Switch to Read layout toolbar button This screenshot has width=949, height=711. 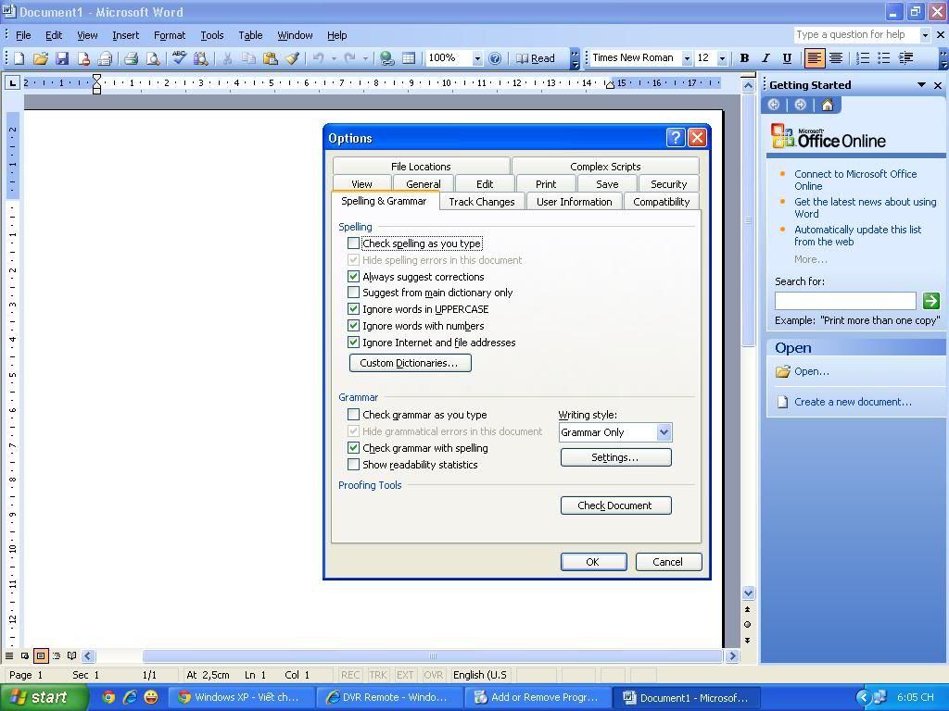[x=535, y=58]
